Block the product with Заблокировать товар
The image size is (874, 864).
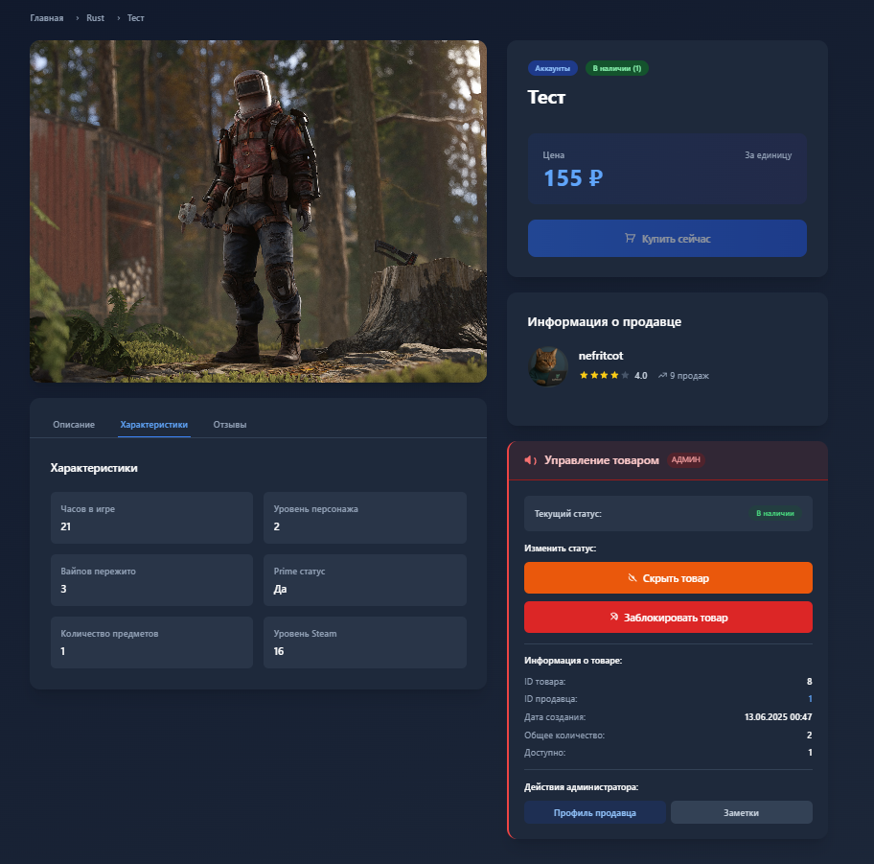coord(668,617)
